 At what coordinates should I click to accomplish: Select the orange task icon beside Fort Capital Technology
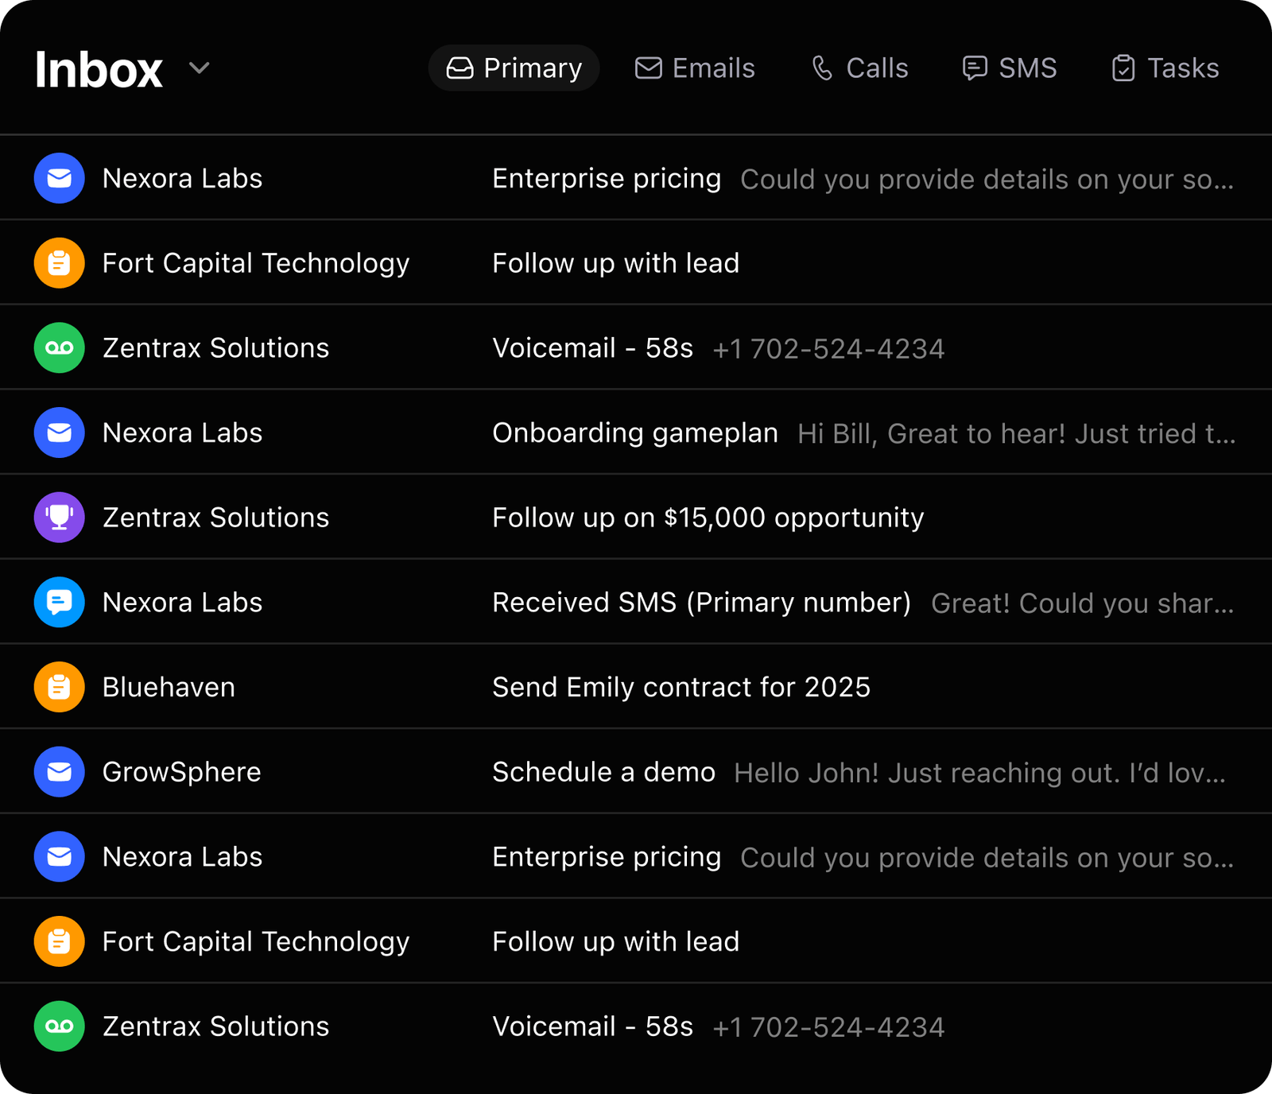(x=59, y=262)
